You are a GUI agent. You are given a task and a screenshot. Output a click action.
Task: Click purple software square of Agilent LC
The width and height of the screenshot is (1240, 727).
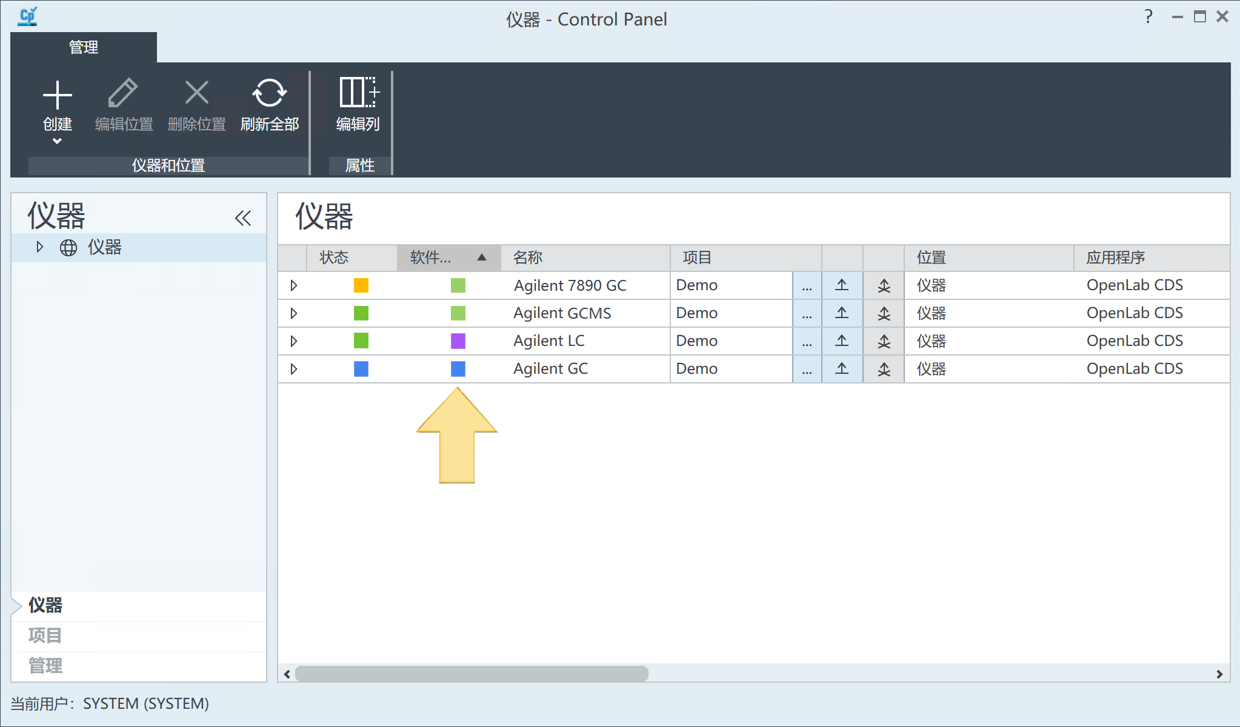[458, 341]
